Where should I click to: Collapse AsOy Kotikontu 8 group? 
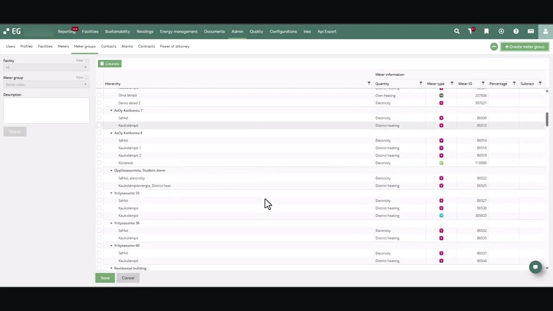(111, 133)
